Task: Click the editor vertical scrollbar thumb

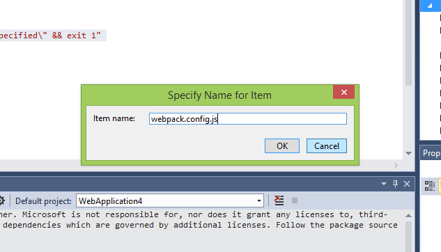Action: click(409, 42)
